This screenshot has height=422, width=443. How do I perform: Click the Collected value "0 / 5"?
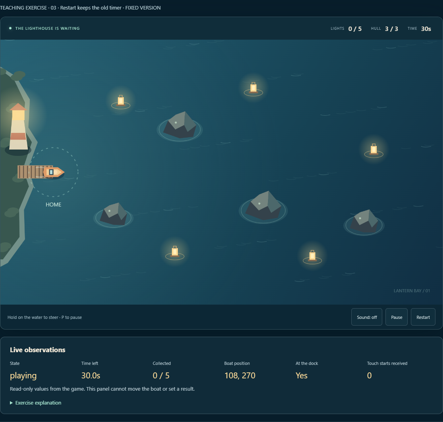(161, 376)
